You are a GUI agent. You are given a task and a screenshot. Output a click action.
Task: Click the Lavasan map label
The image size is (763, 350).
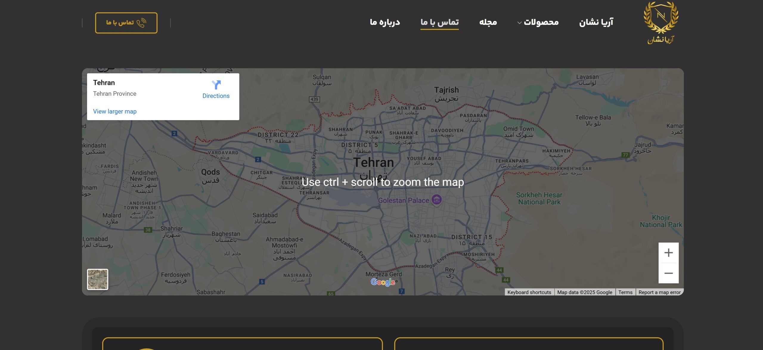587,80
